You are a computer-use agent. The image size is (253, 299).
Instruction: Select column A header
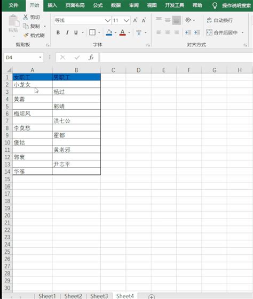tap(32, 70)
